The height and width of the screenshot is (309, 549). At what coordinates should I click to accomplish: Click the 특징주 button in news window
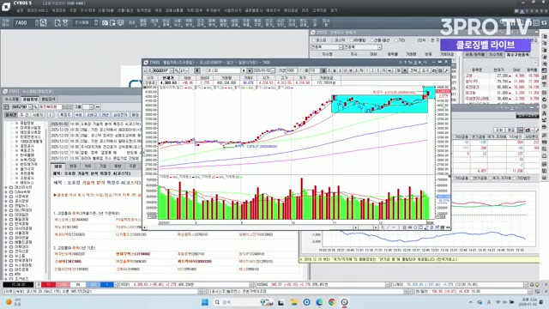coord(65,115)
